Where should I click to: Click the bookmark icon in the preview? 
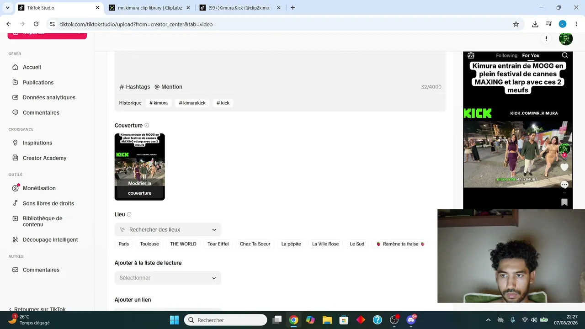[564, 202]
